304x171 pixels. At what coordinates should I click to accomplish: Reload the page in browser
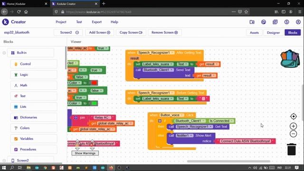(x=19, y=12)
